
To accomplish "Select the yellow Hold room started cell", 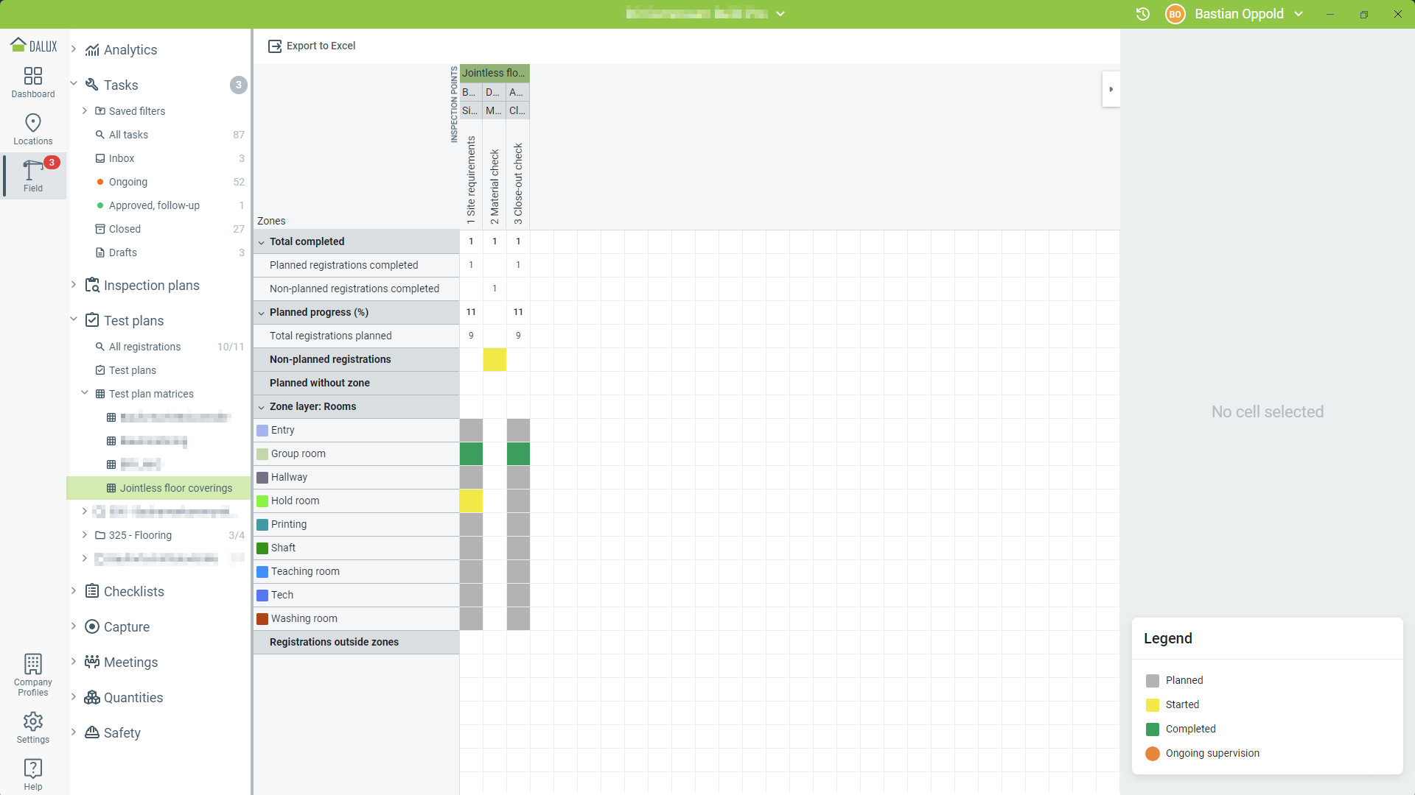I will coord(471,501).
